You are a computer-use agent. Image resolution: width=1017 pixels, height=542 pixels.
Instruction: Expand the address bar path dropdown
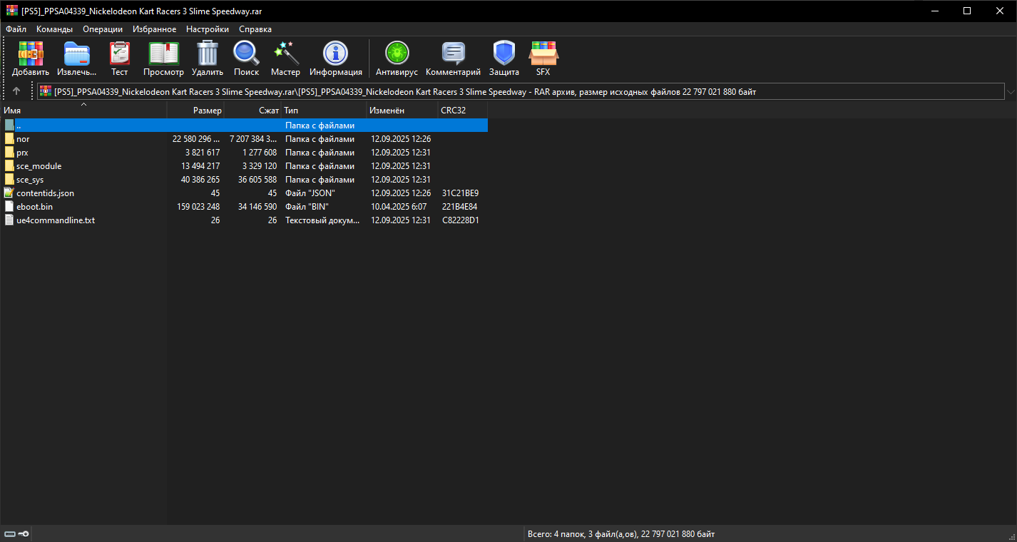(x=1010, y=92)
